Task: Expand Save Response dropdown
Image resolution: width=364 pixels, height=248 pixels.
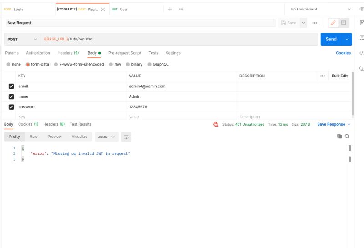Action: (349, 125)
